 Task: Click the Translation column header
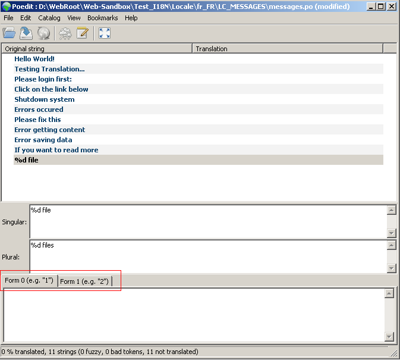coord(287,49)
